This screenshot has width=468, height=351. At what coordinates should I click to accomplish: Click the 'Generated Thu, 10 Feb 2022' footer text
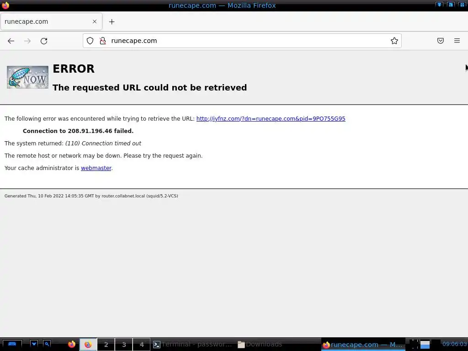91,196
